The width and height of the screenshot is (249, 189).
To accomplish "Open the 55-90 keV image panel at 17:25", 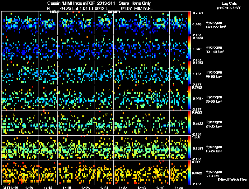I will pos(85,73).
